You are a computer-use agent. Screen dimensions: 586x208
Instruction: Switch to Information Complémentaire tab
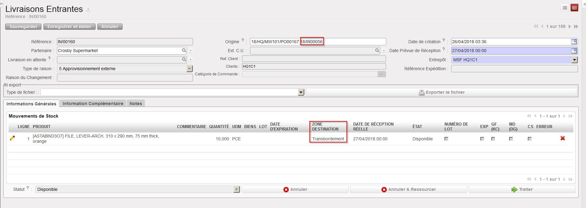coord(93,104)
